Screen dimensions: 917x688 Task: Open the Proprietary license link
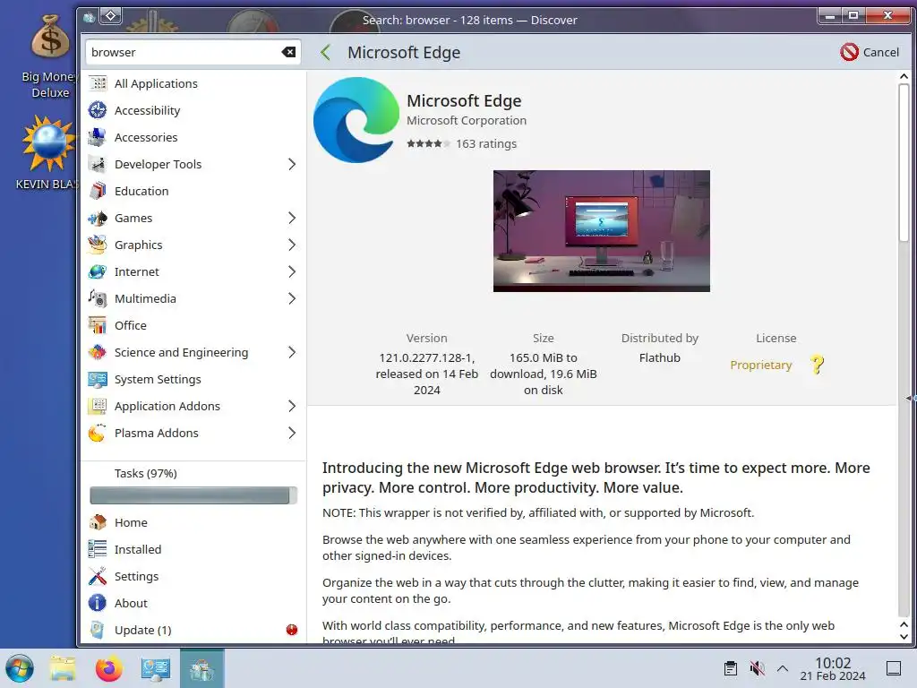point(761,365)
